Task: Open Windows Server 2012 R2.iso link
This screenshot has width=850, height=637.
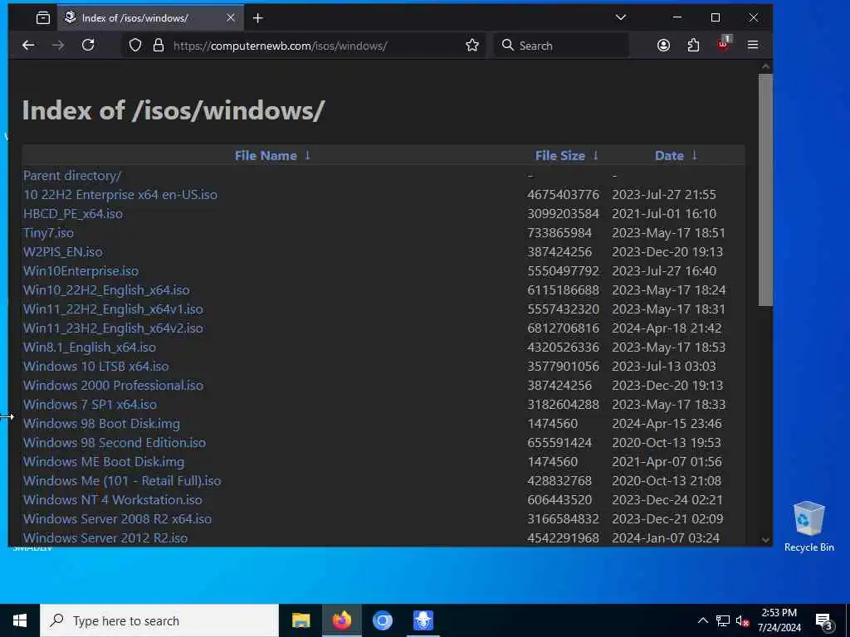Action: pos(105,537)
